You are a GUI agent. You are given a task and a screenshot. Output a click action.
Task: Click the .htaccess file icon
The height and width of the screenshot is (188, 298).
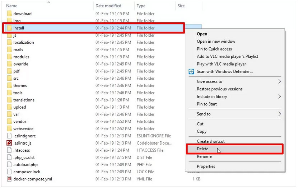(x=9, y=150)
